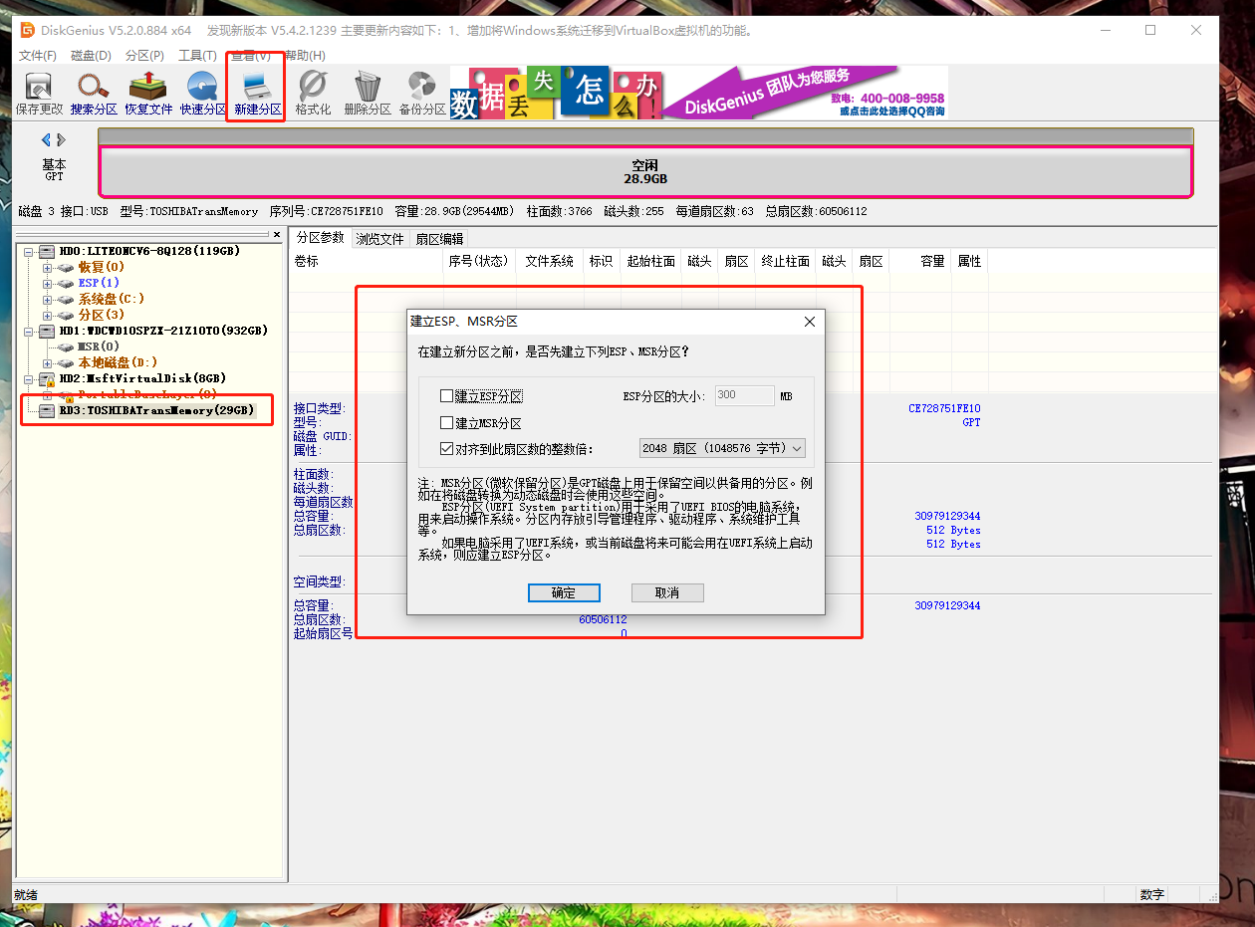This screenshot has height=927, width=1255.
Task: Expand the ESP(1) partition node
Action: tap(48, 284)
